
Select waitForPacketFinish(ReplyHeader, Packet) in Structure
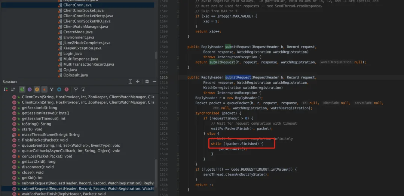64,194
